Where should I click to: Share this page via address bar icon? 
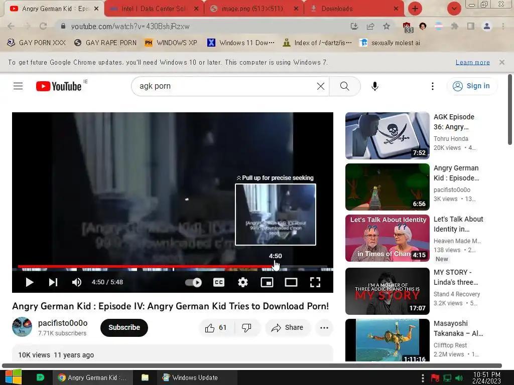(370, 26)
